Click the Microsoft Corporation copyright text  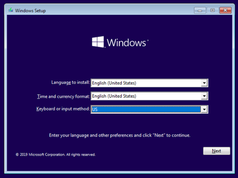[x=56, y=155]
